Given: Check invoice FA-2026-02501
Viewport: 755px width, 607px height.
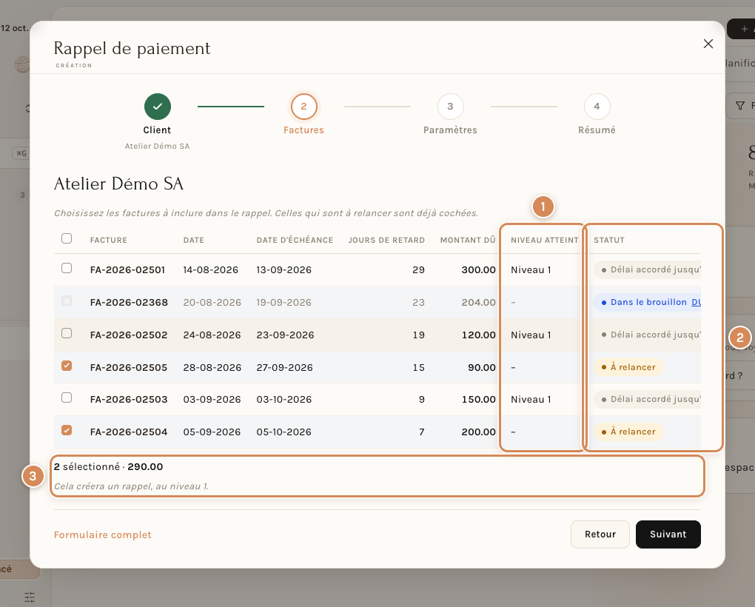Looking at the screenshot, I should (67, 268).
